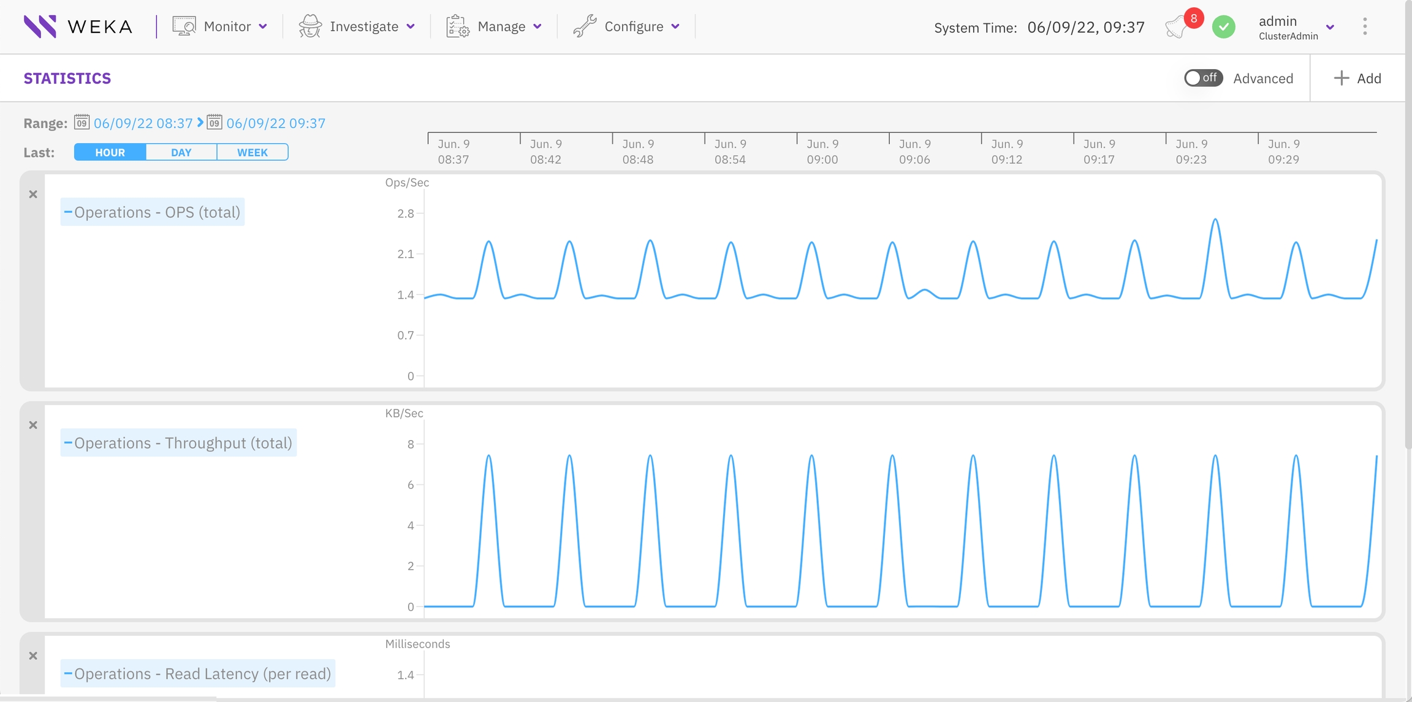The width and height of the screenshot is (1412, 702).
Task: Click the green cluster status checkmark
Action: [x=1224, y=27]
